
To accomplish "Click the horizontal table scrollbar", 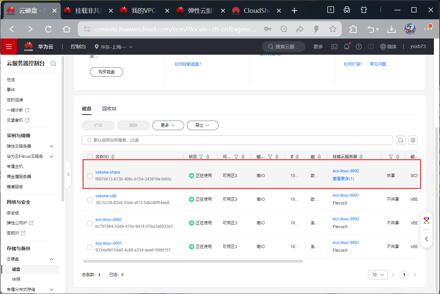I will (x=193, y=261).
